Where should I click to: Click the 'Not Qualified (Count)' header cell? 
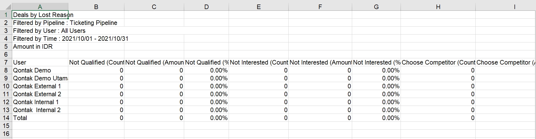click(96, 62)
